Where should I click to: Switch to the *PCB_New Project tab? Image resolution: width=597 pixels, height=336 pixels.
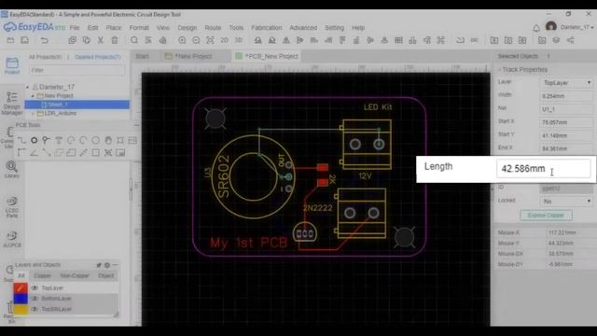click(x=268, y=56)
